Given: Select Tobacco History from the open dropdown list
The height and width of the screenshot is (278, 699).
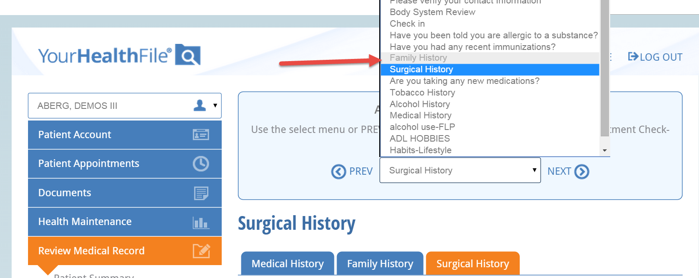Looking at the screenshot, I should tap(422, 93).
